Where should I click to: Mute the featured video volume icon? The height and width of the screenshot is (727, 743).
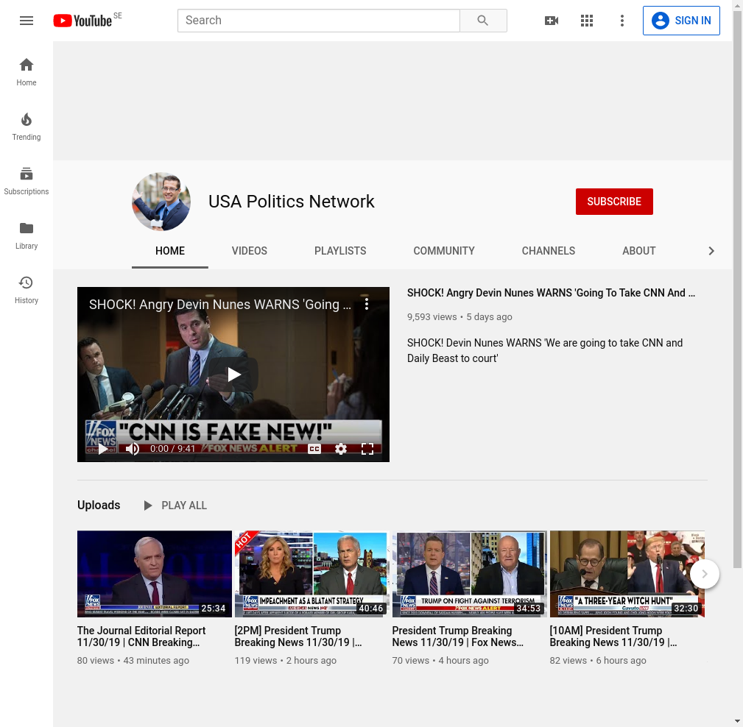pyautogui.click(x=133, y=449)
